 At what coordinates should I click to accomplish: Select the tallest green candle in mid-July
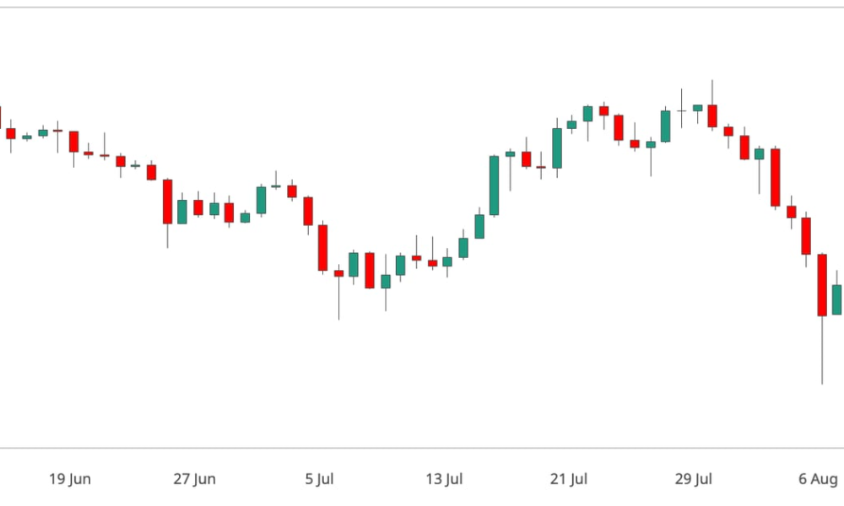(x=494, y=186)
